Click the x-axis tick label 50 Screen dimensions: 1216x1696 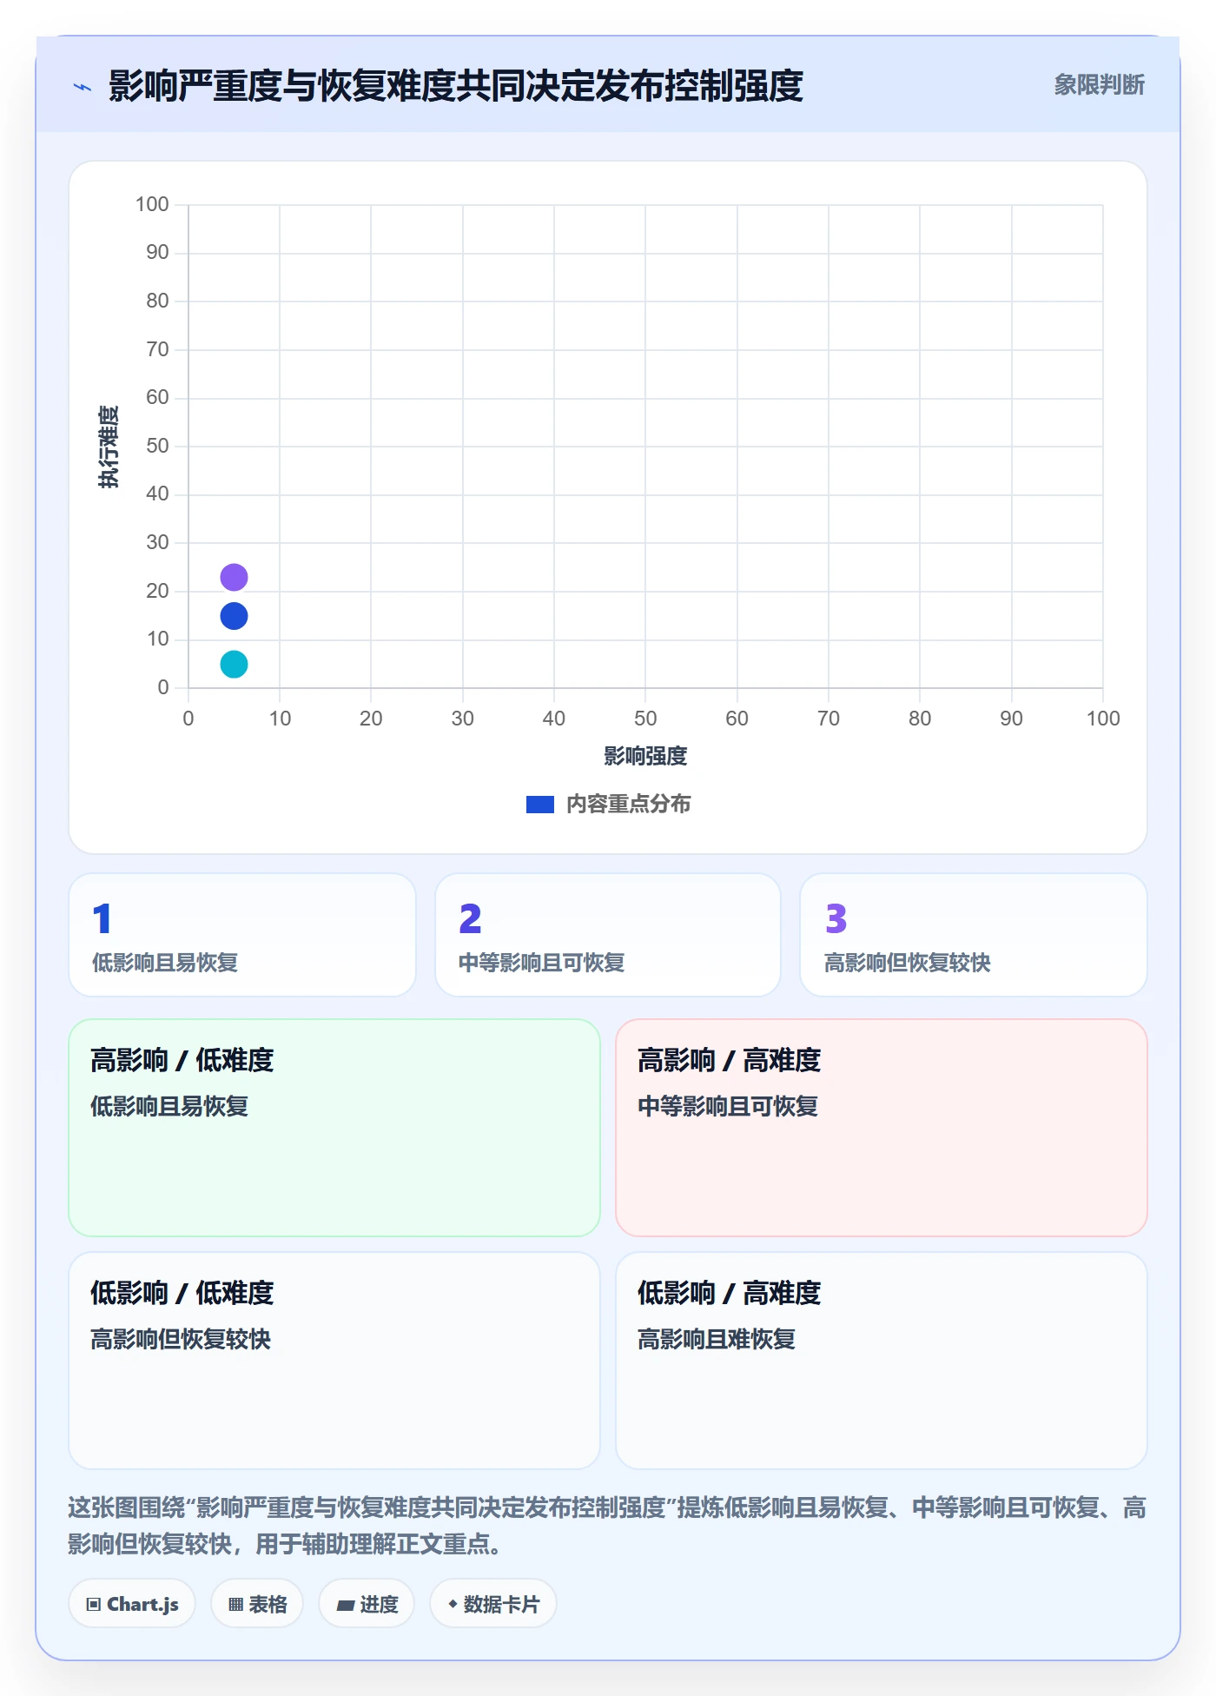point(645,719)
